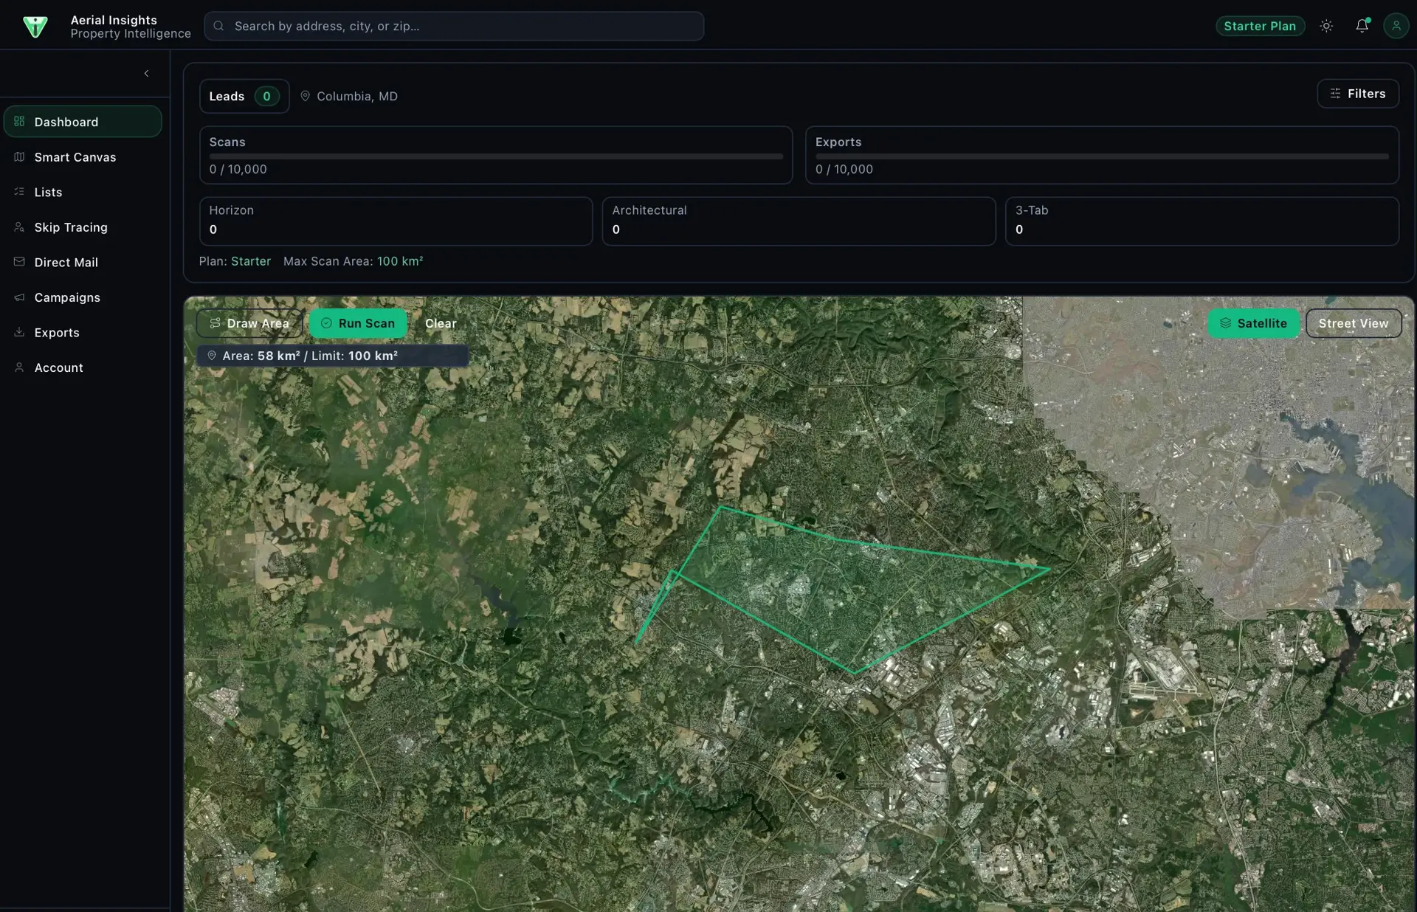Screen dimensions: 1417x912
Task: Click the pin icon in the Area readout
Action: (212, 356)
